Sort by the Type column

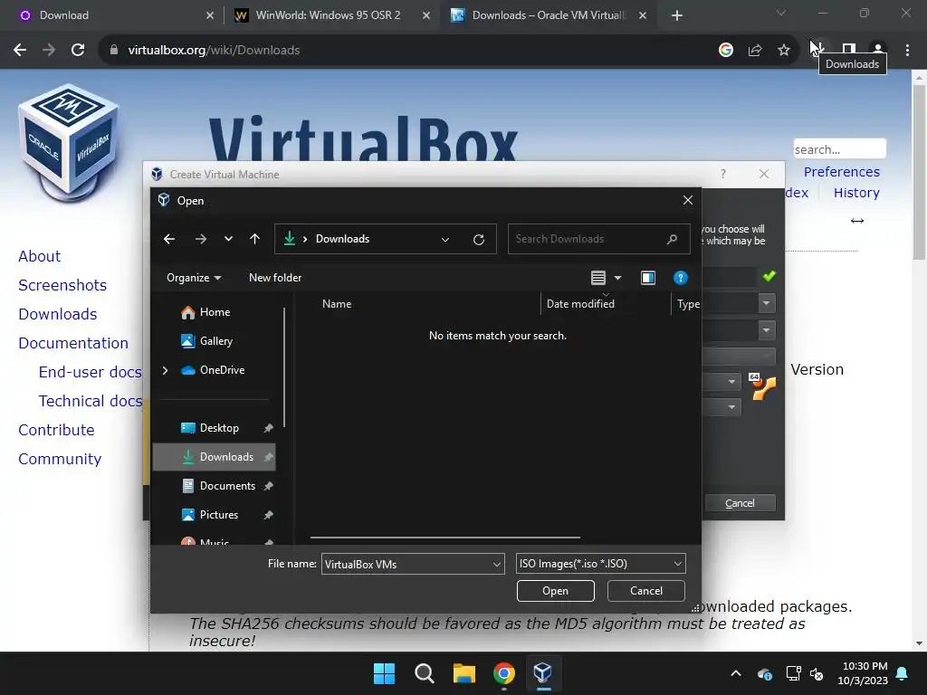pyautogui.click(x=687, y=304)
